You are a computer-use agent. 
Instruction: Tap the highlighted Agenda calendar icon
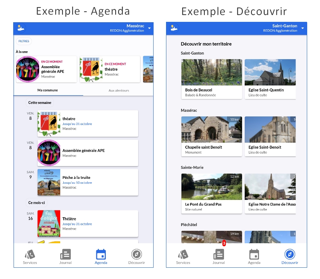click(x=101, y=255)
